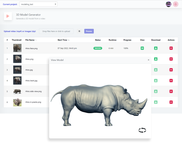The height and width of the screenshot is (148, 182).
Task: Click the View Model dialog title
Action: click(x=57, y=60)
